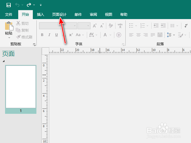Switch to the 邮件 tab
The height and width of the screenshot is (143, 191).
click(x=78, y=15)
